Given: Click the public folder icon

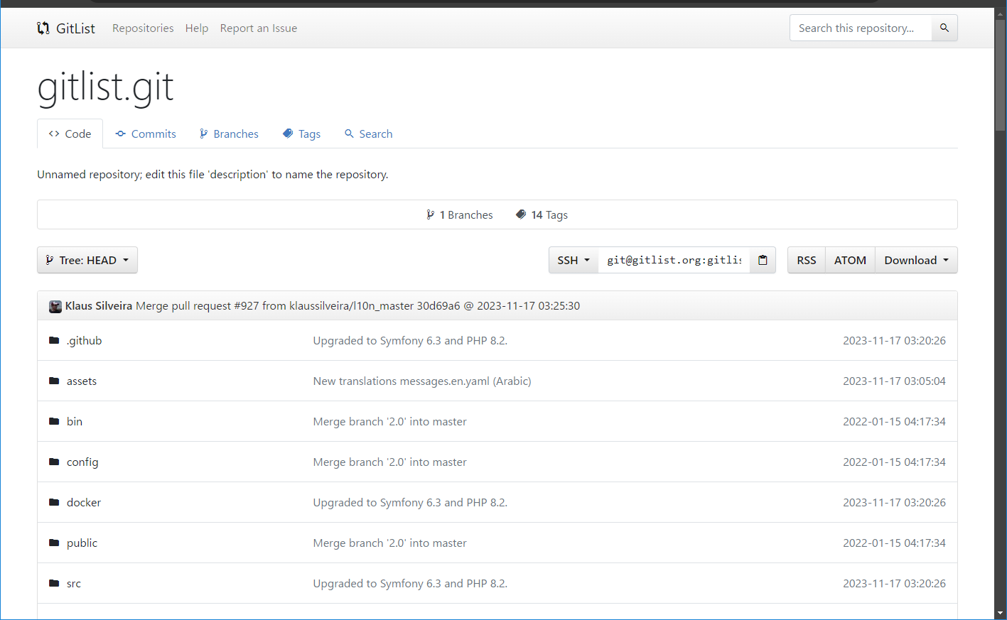Looking at the screenshot, I should [54, 543].
